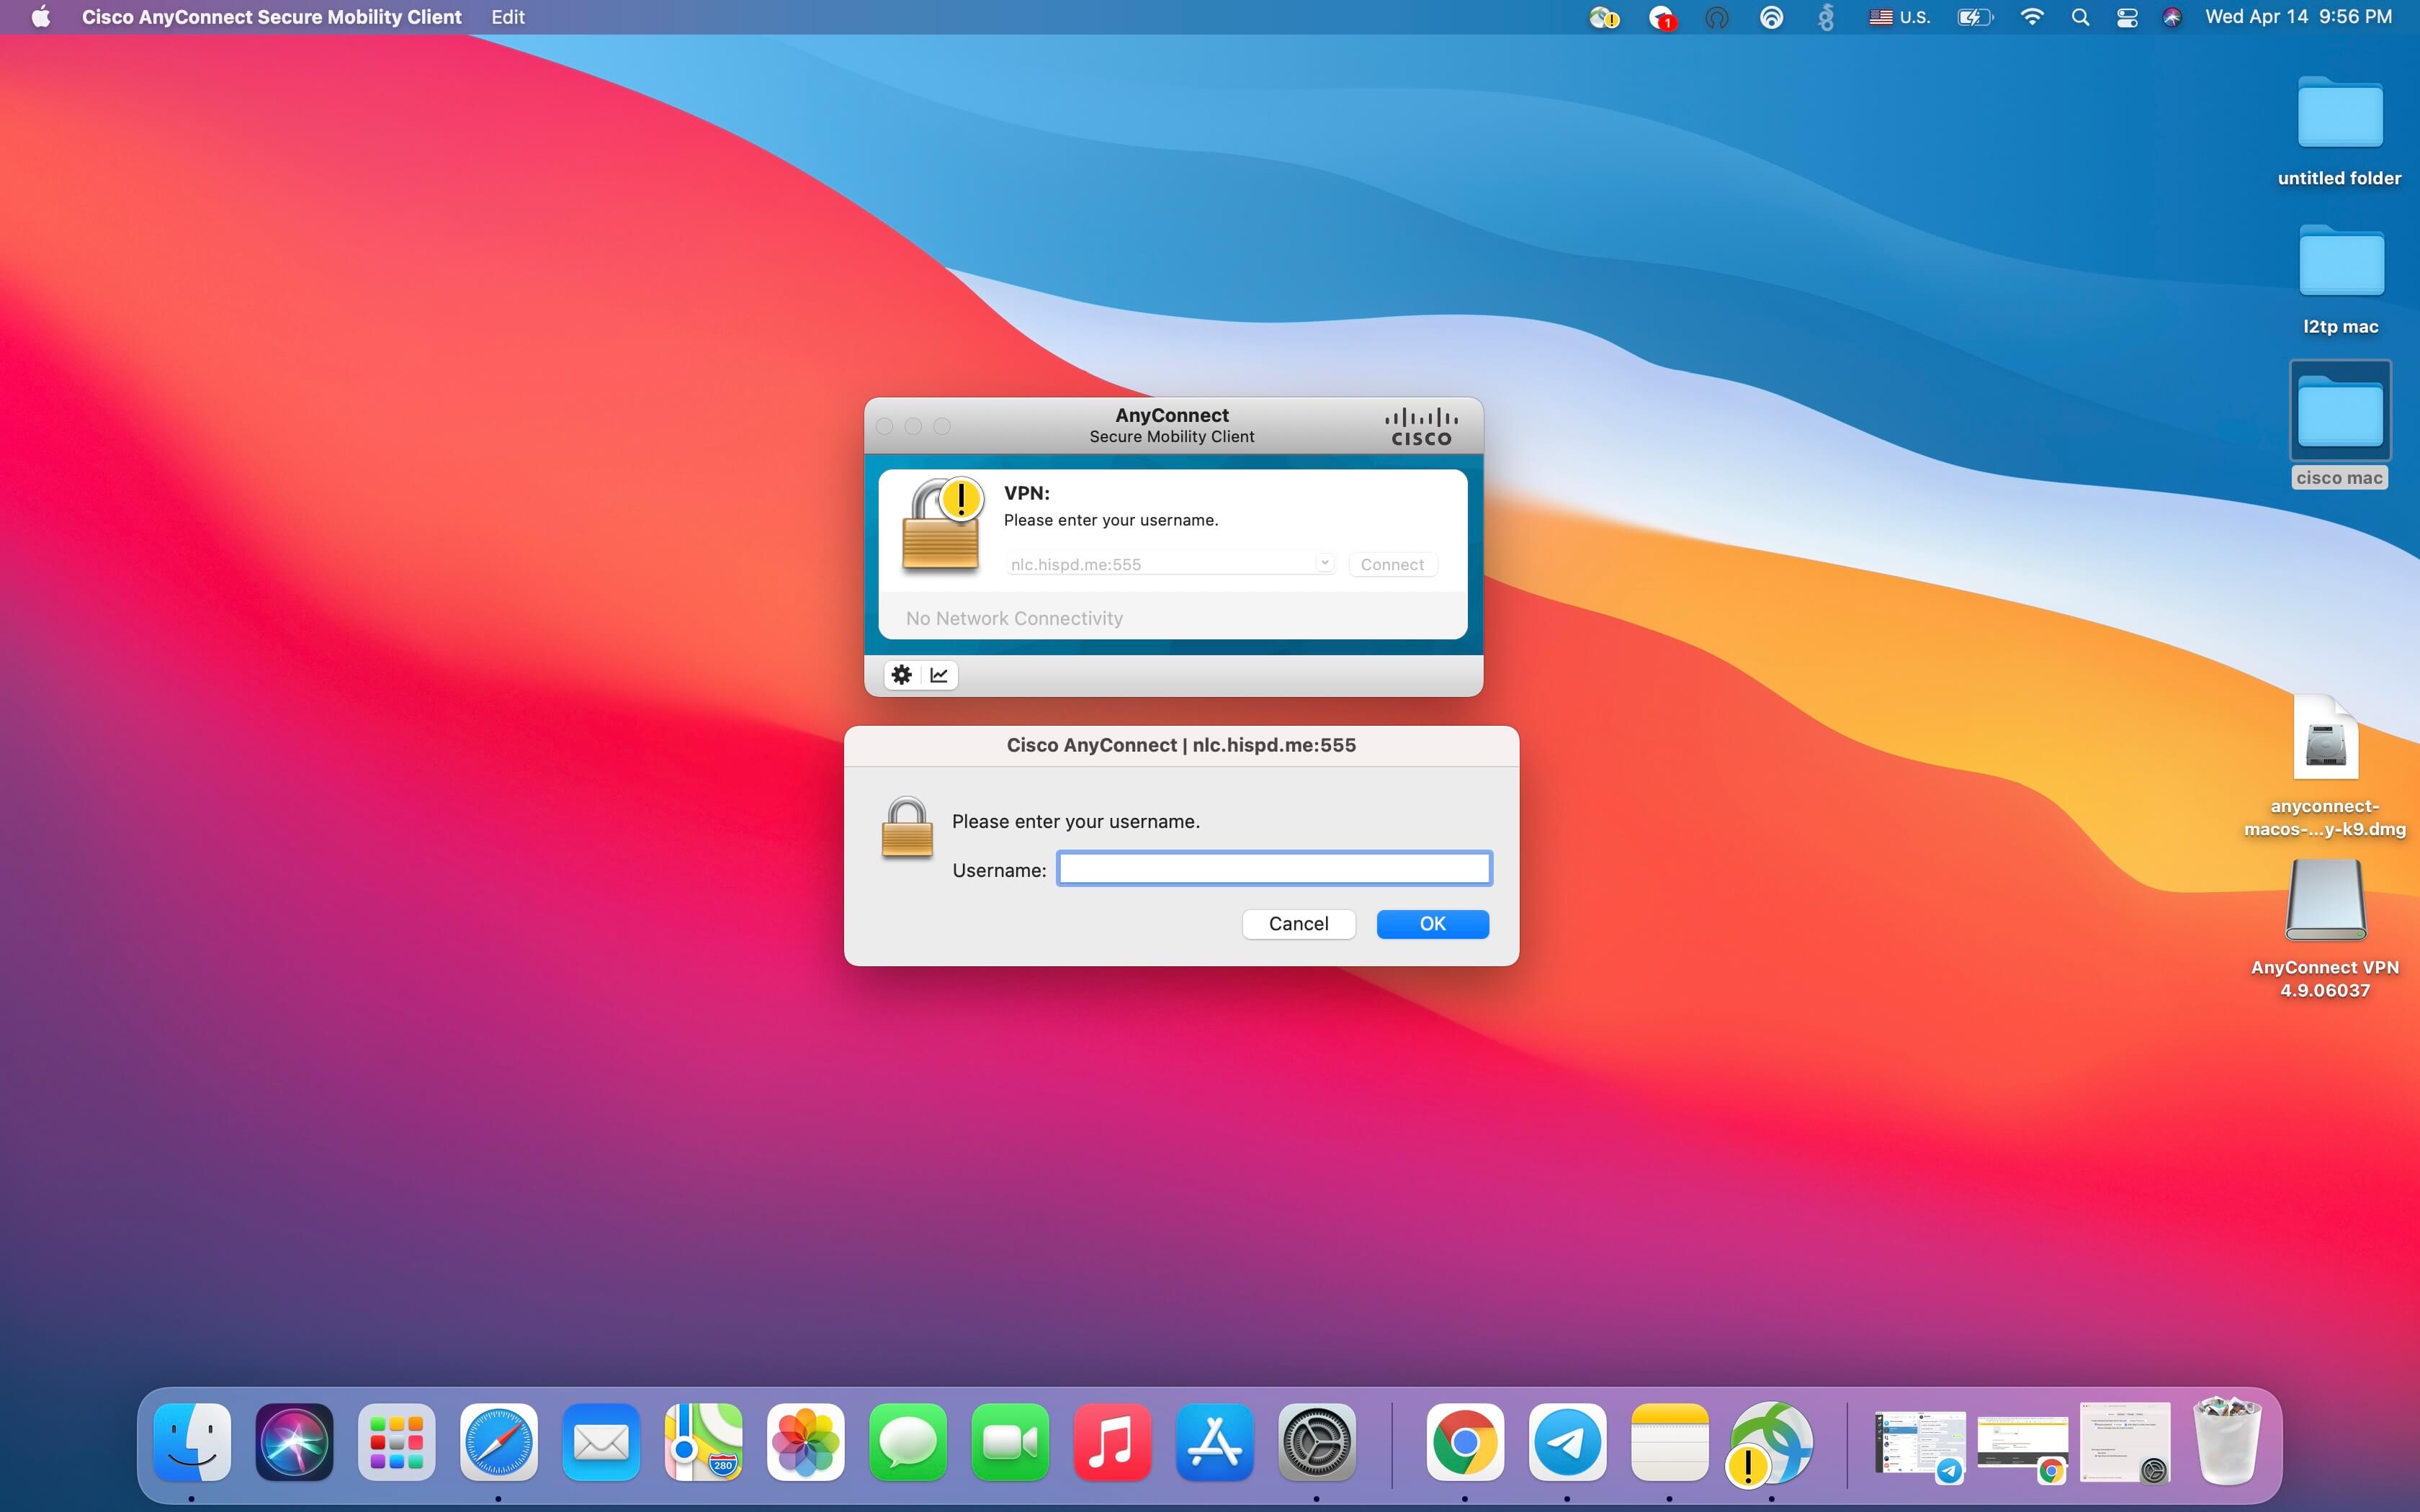Open the Cisco AnyConnect Secure Mobility Client menu
This screenshot has width=2420, height=1512.
point(271,17)
